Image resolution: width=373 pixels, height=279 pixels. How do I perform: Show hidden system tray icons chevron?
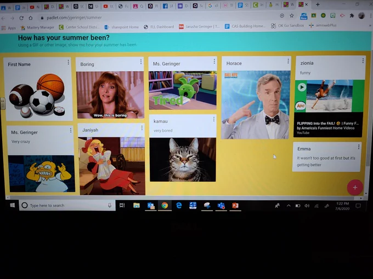point(289,206)
